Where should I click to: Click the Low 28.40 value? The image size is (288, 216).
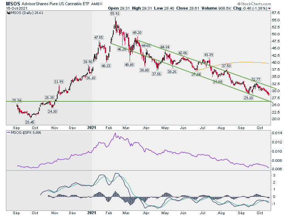tap(164, 8)
